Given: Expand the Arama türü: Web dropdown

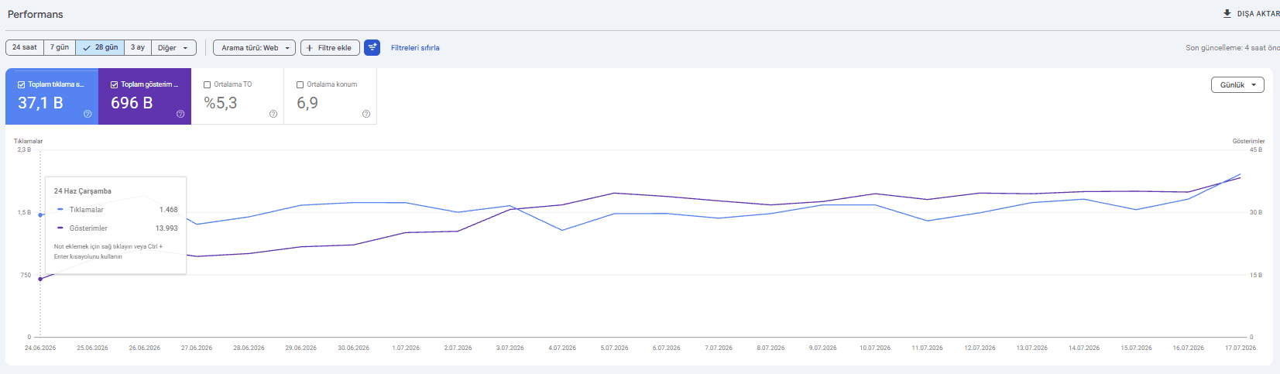Looking at the screenshot, I should 254,48.
